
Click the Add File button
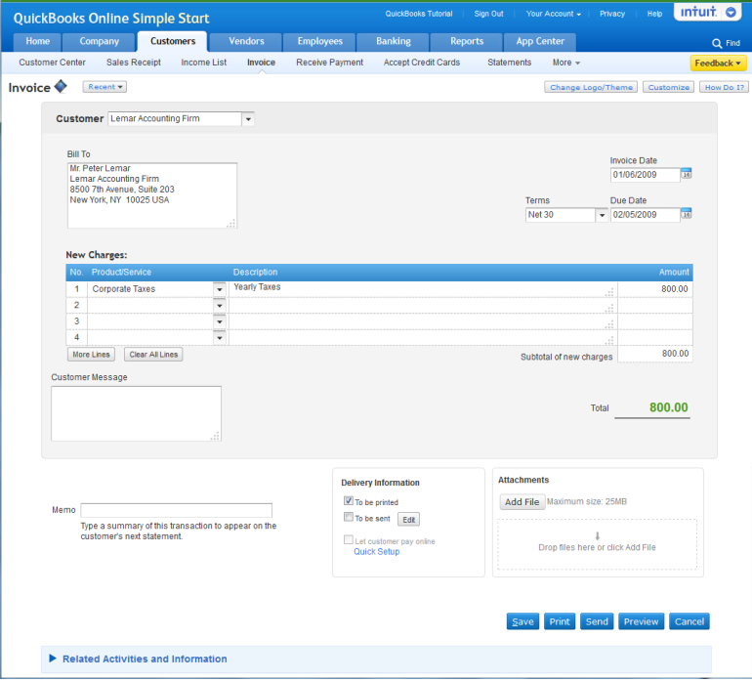click(522, 502)
